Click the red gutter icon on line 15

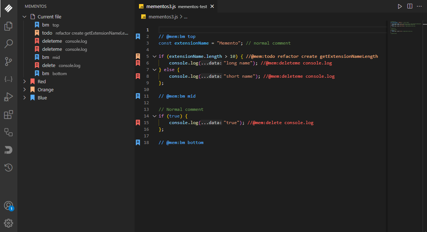pos(138,123)
